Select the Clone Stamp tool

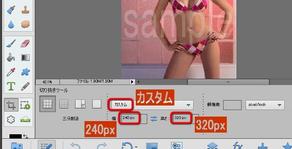pos(25,10)
